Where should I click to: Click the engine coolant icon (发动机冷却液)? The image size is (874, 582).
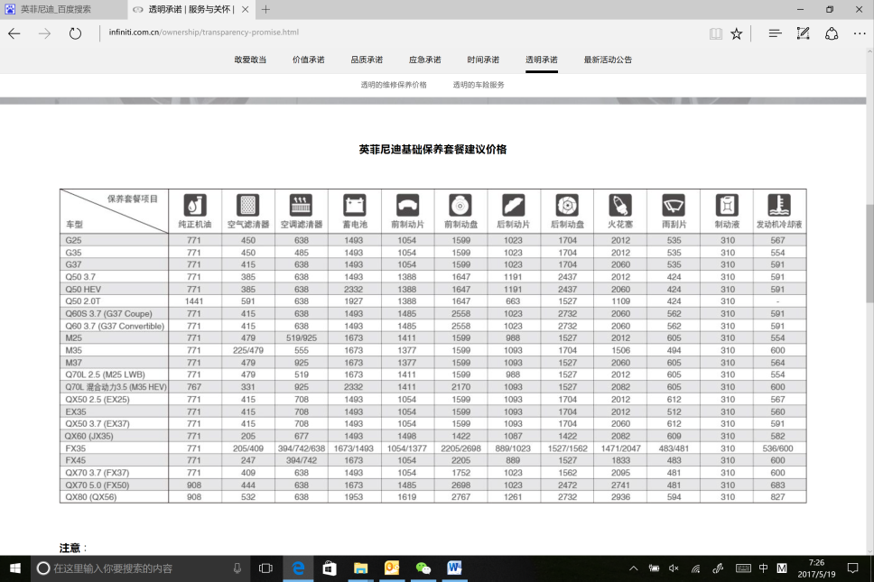(x=778, y=205)
